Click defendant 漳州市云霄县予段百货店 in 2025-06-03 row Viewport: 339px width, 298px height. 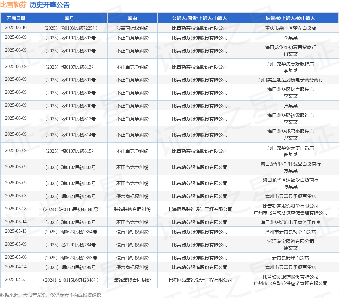pyautogui.click(x=291, y=196)
